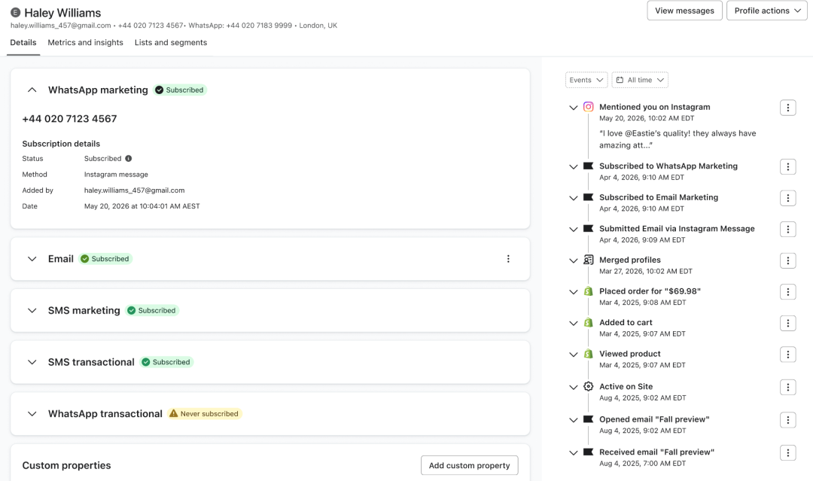Screen dimensions: 813x481
Task: Click the Haley Williams profile name
Action: point(62,13)
